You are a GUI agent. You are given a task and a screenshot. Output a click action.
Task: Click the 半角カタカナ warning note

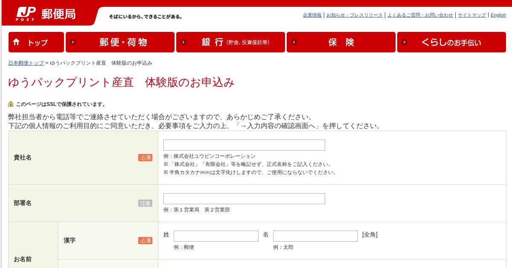250,172
